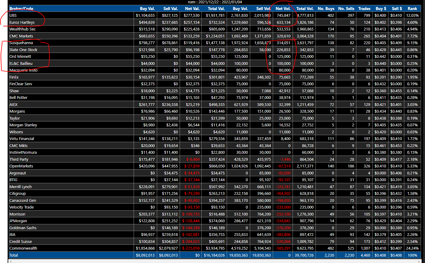Image resolution: width=425 pixels, height=263 pixels.
Task: Sort by Buy Vol. column header
Action: 240,9
